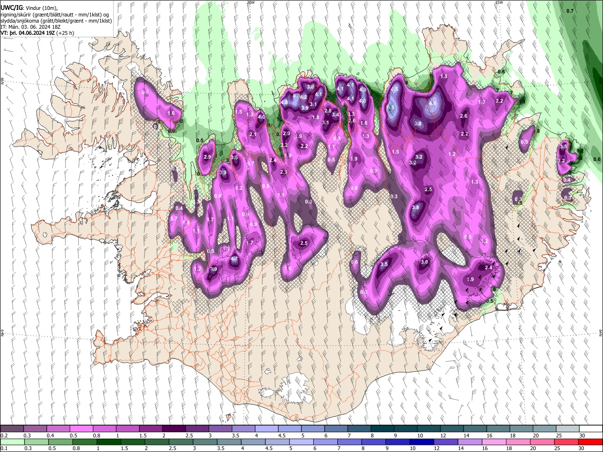
Task: Select the rain legend swatch from 4.5 to 5
Action: coord(277,442)
